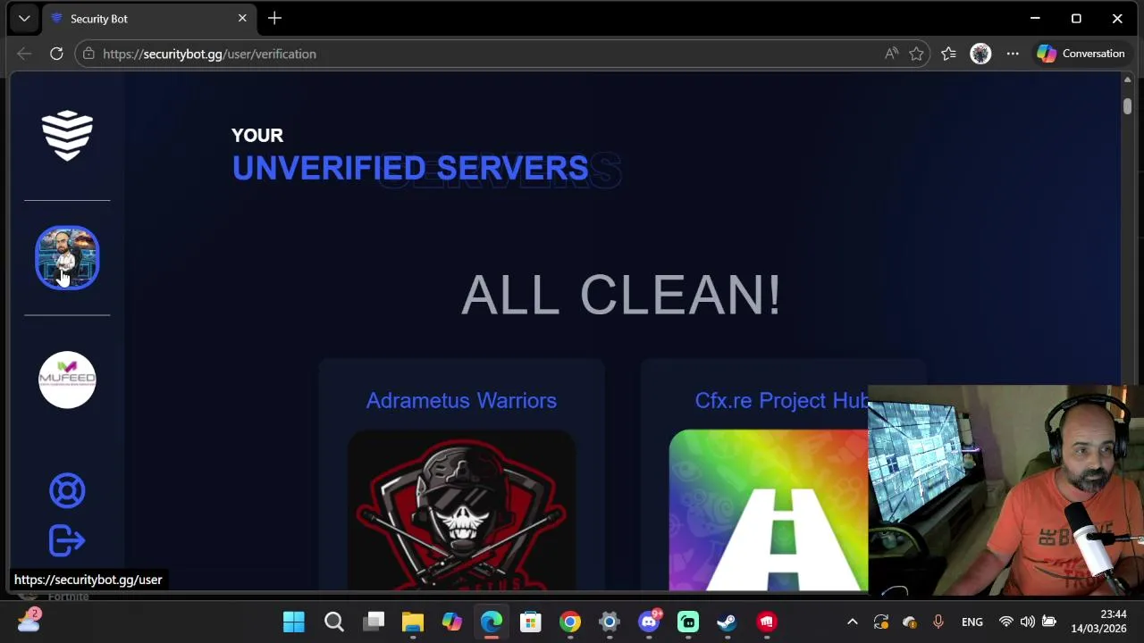Click the Security Bot shield logo
1144x643 pixels.
(67, 136)
